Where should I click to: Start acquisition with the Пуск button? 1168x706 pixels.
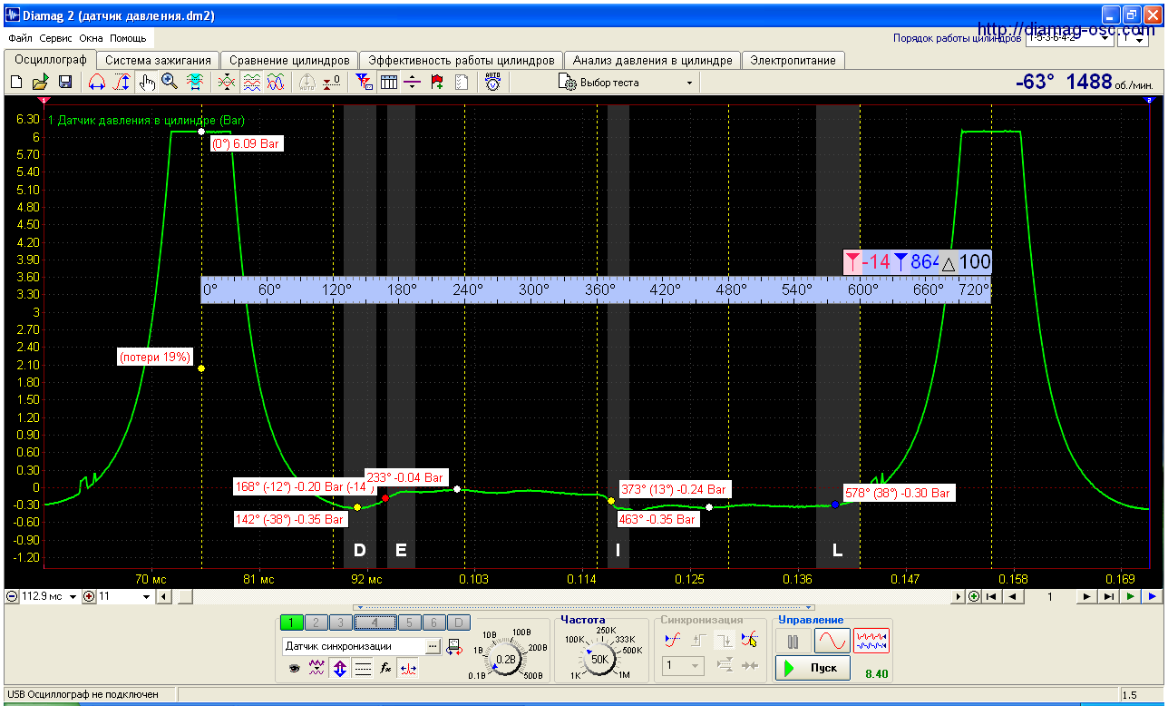[x=813, y=668]
